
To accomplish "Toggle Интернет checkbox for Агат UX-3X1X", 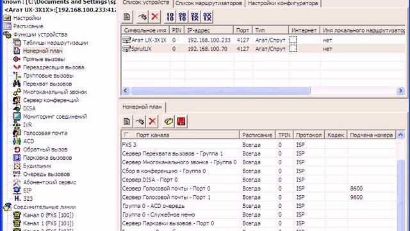I will (x=293, y=40).
